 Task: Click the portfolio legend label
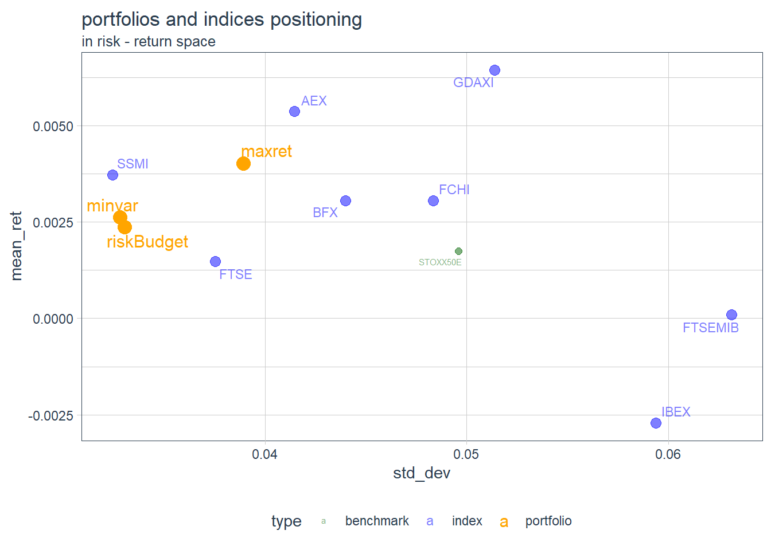[548, 521]
